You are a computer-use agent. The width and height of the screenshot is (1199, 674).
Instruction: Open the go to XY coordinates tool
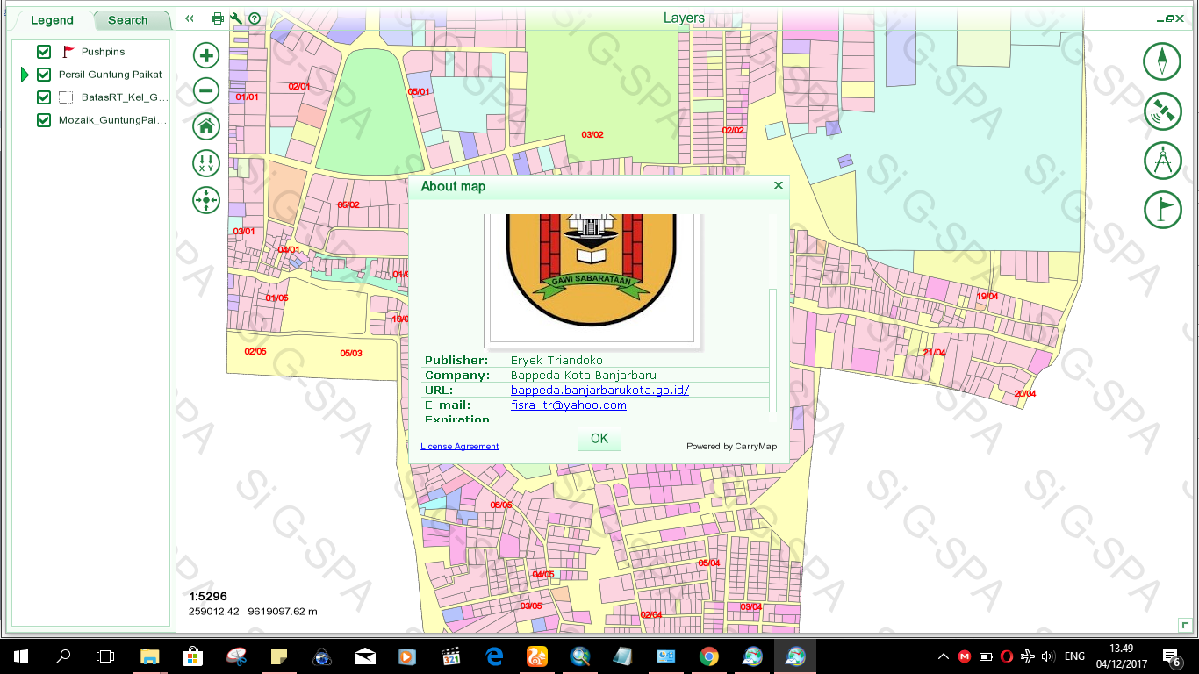pos(206,163)
